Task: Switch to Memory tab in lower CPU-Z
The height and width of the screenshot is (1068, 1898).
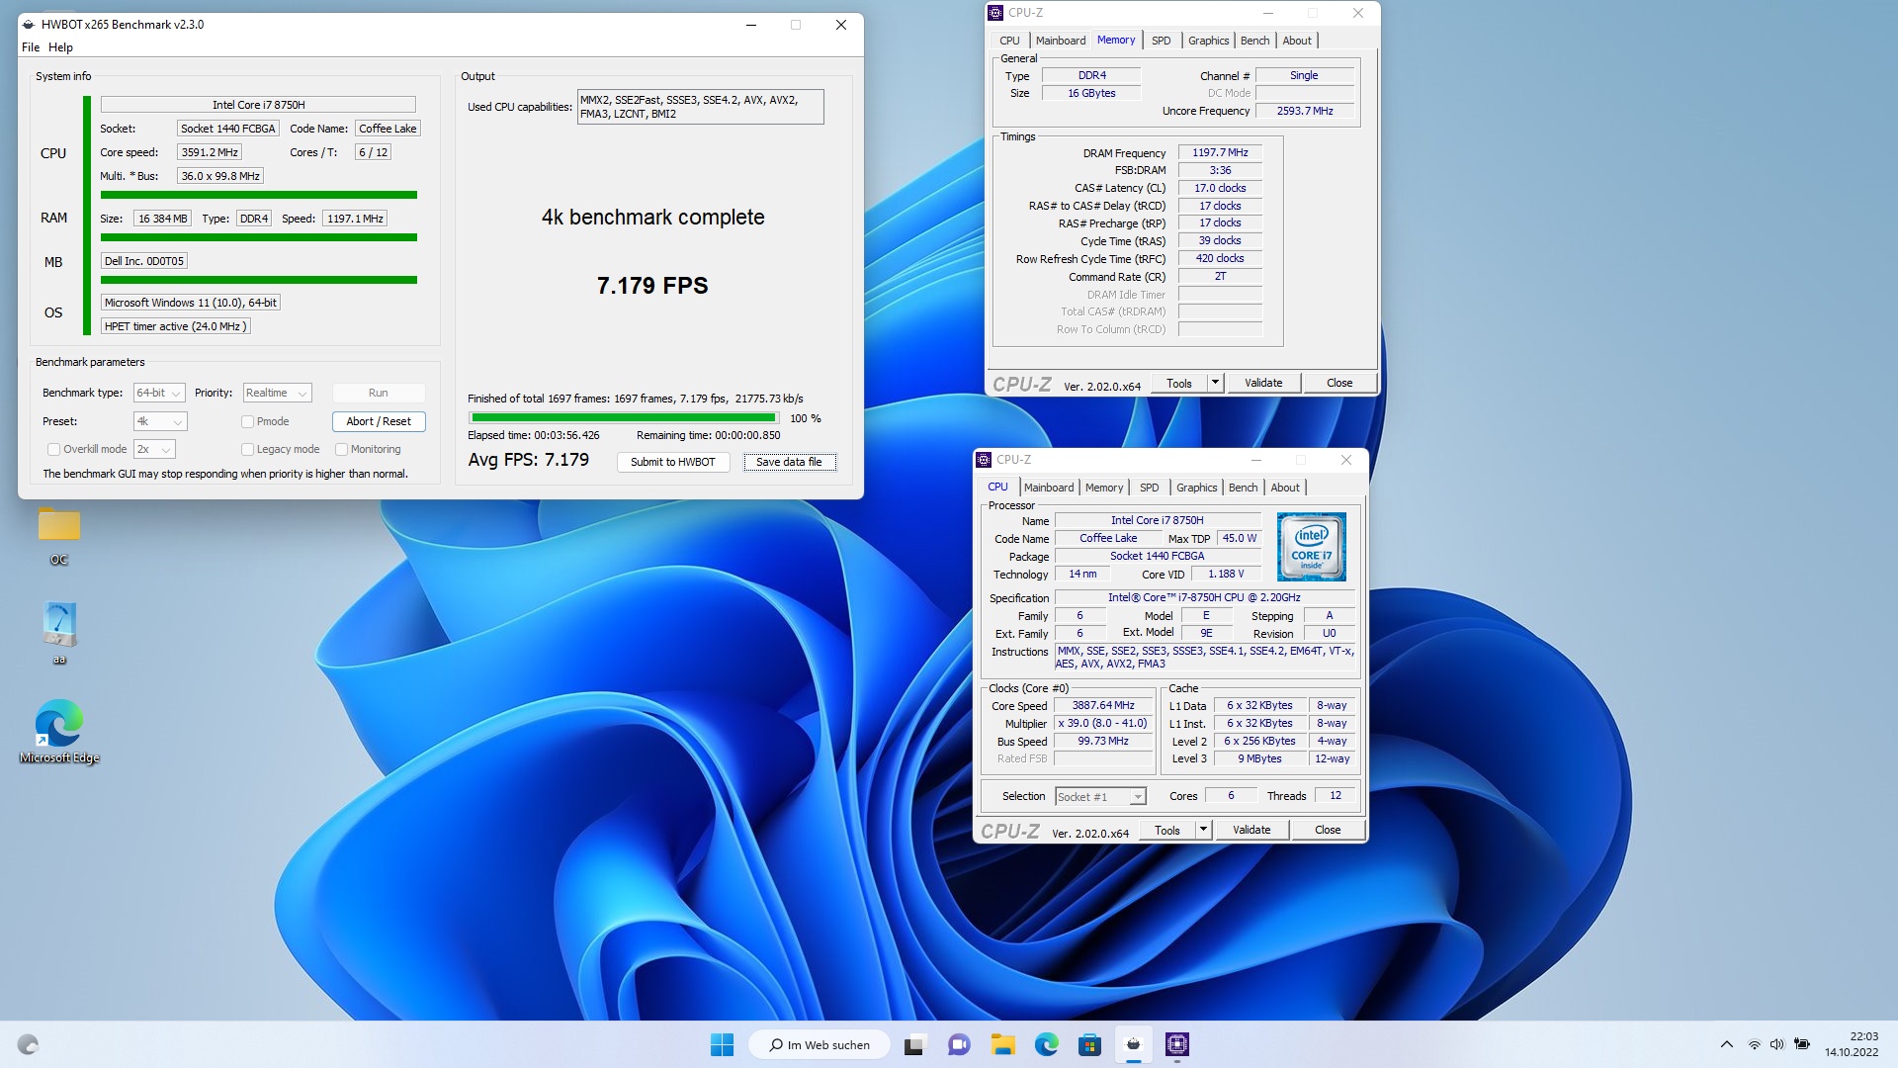Action: (1104, 488)
